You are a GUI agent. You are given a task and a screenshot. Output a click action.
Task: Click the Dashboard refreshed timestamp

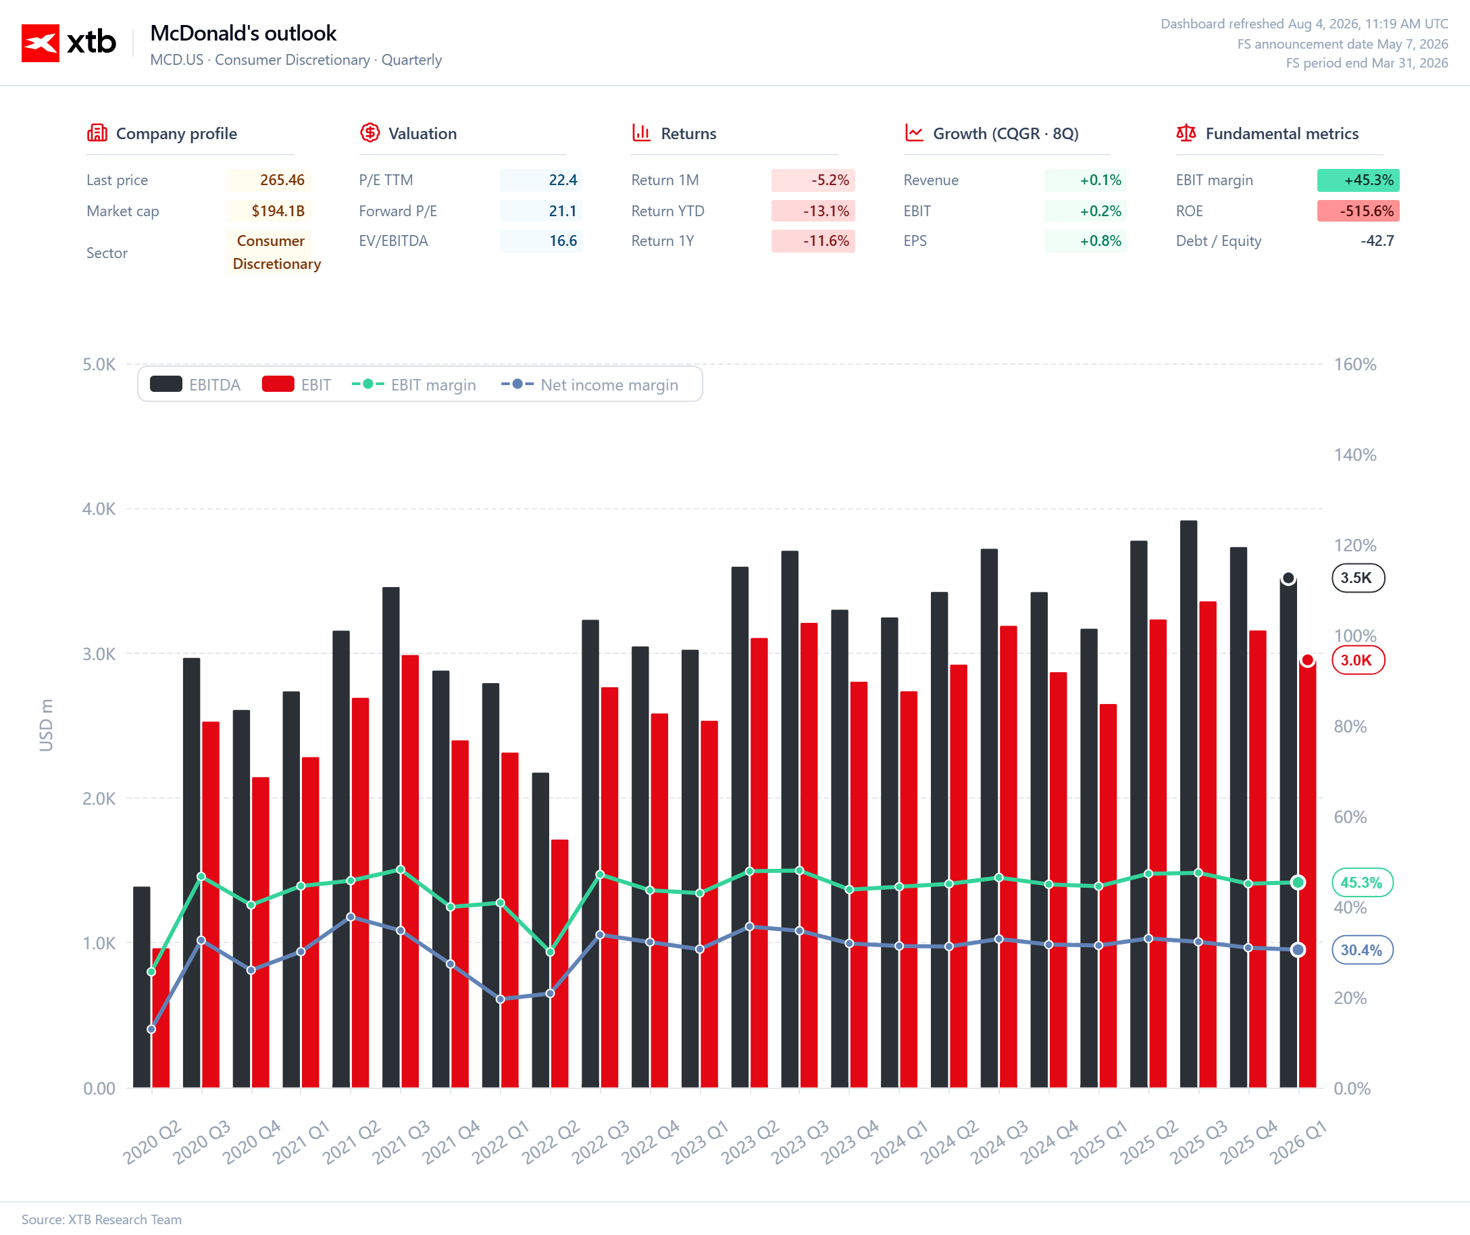pos(1304,24)
